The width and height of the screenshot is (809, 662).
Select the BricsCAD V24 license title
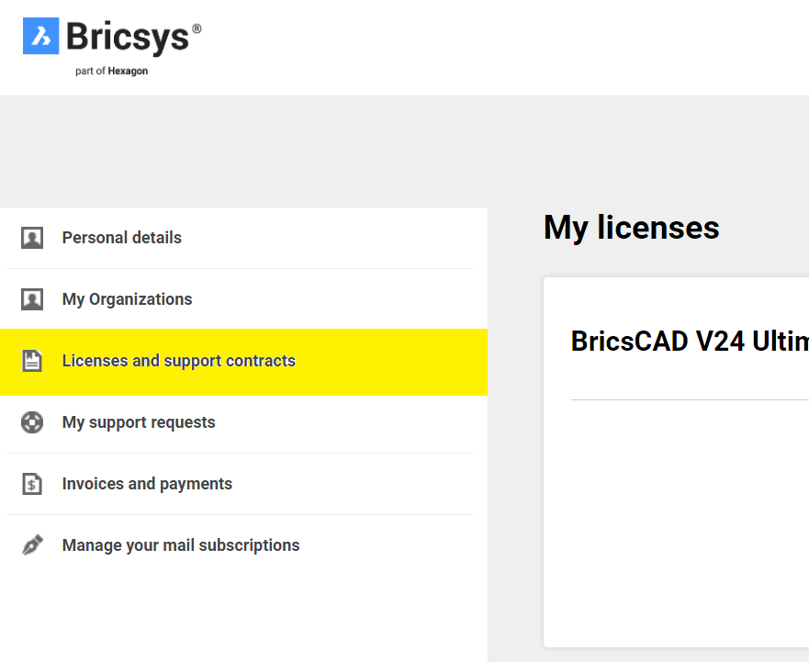click(x=690, y=341)
